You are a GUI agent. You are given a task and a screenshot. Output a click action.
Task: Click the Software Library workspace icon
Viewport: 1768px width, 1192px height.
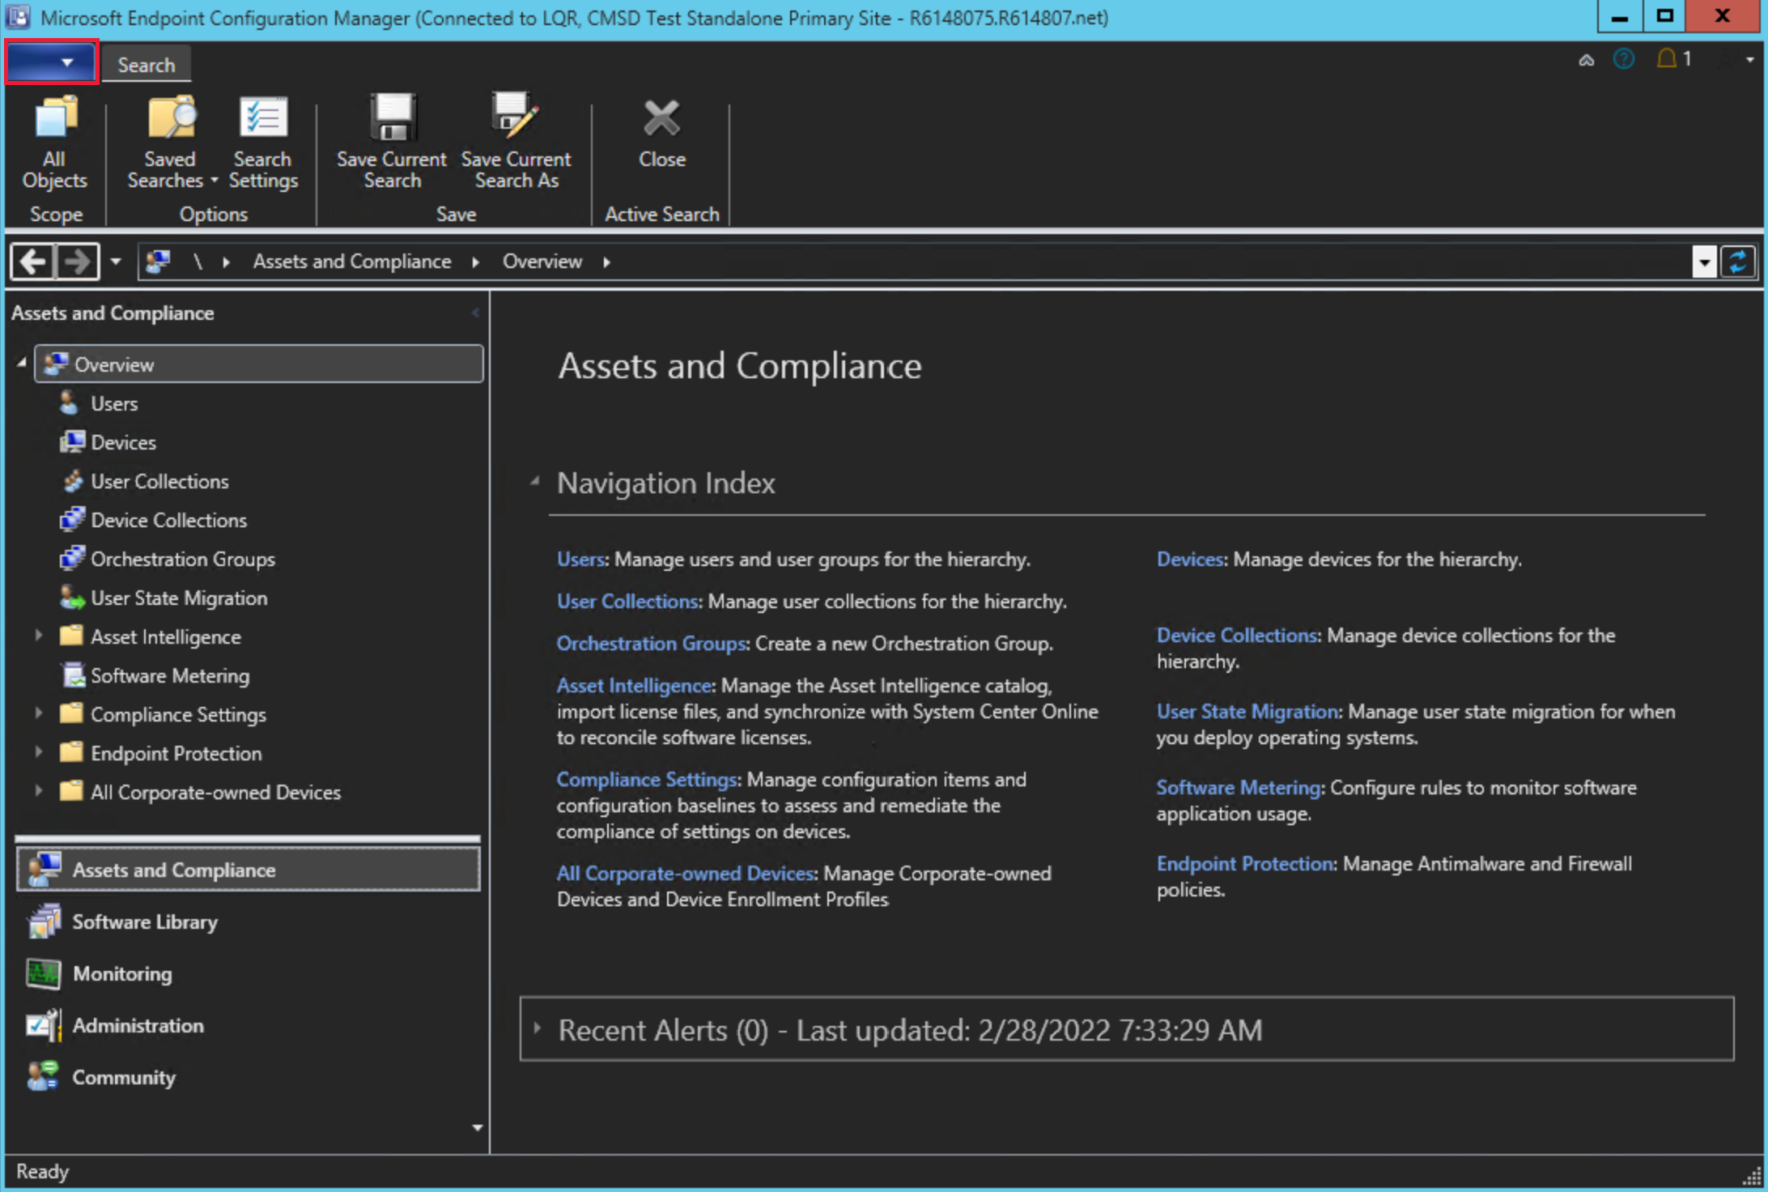point(40,922)
